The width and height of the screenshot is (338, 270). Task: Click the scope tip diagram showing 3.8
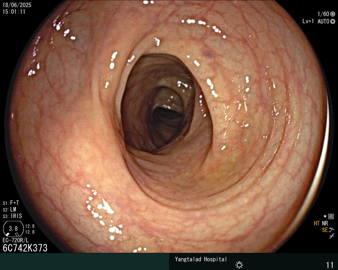[x=13, y=229]
